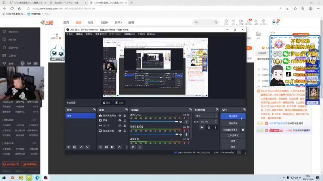323x181 pixels.
Task: Add a new scene with the plus icon in 场景 panel
Action: (x=69, y=147)
